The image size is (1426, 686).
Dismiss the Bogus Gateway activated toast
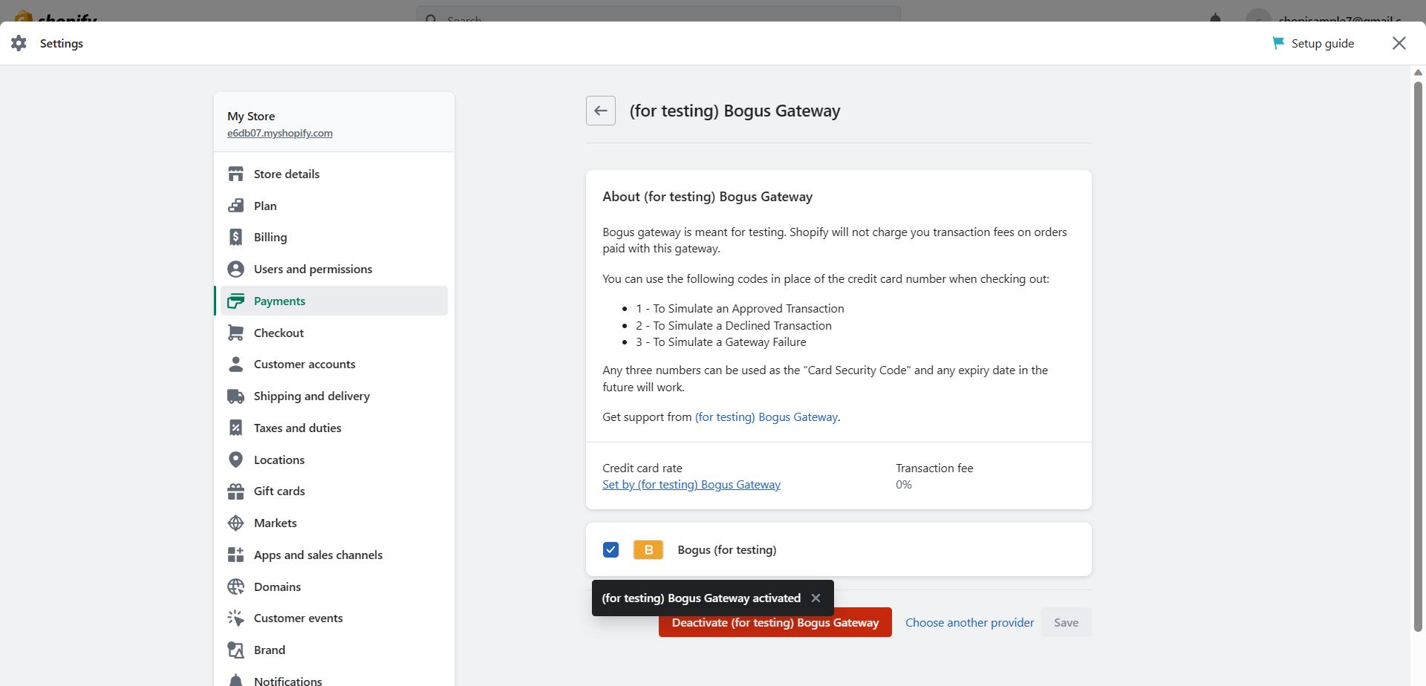point(816,598)
